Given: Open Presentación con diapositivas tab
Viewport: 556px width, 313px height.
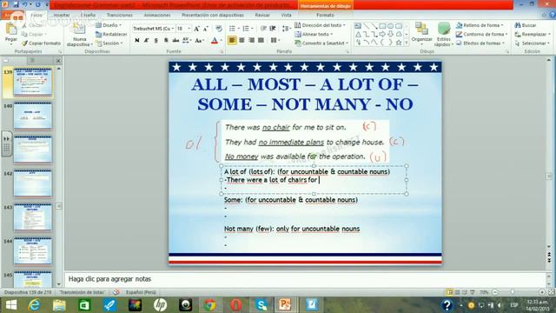Looking at the screenshot, I should (x=212, y=16).
